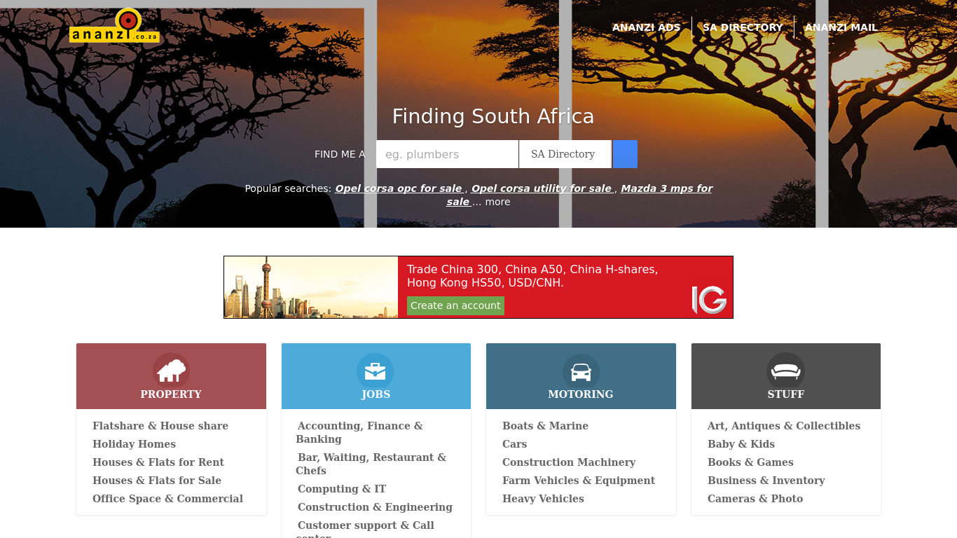The width and height of the screenshot is (957, 538).
Task: Open Houses & Flats for Rent
Action: tap(158, 462)
